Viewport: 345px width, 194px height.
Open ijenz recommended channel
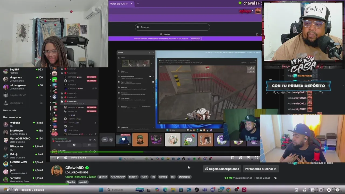click(x=23, y=172)
